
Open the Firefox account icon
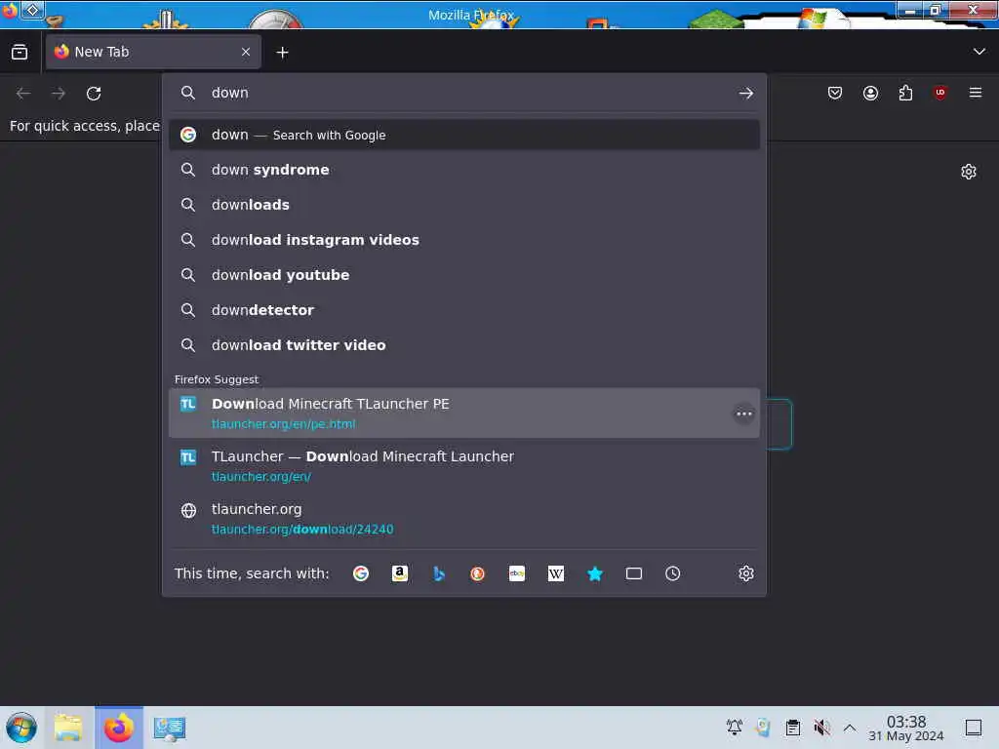[870, 93]
